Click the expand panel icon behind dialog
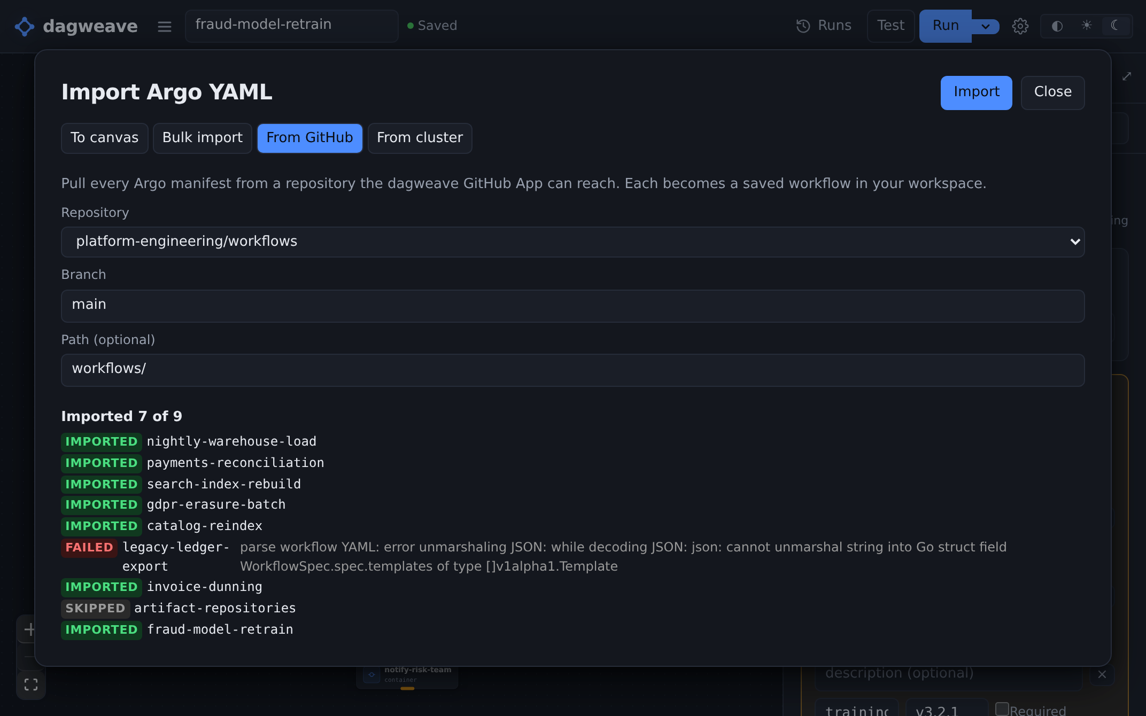Image resolution: width=1146 pixels, height=716 pixels. tap(1127, 77)
